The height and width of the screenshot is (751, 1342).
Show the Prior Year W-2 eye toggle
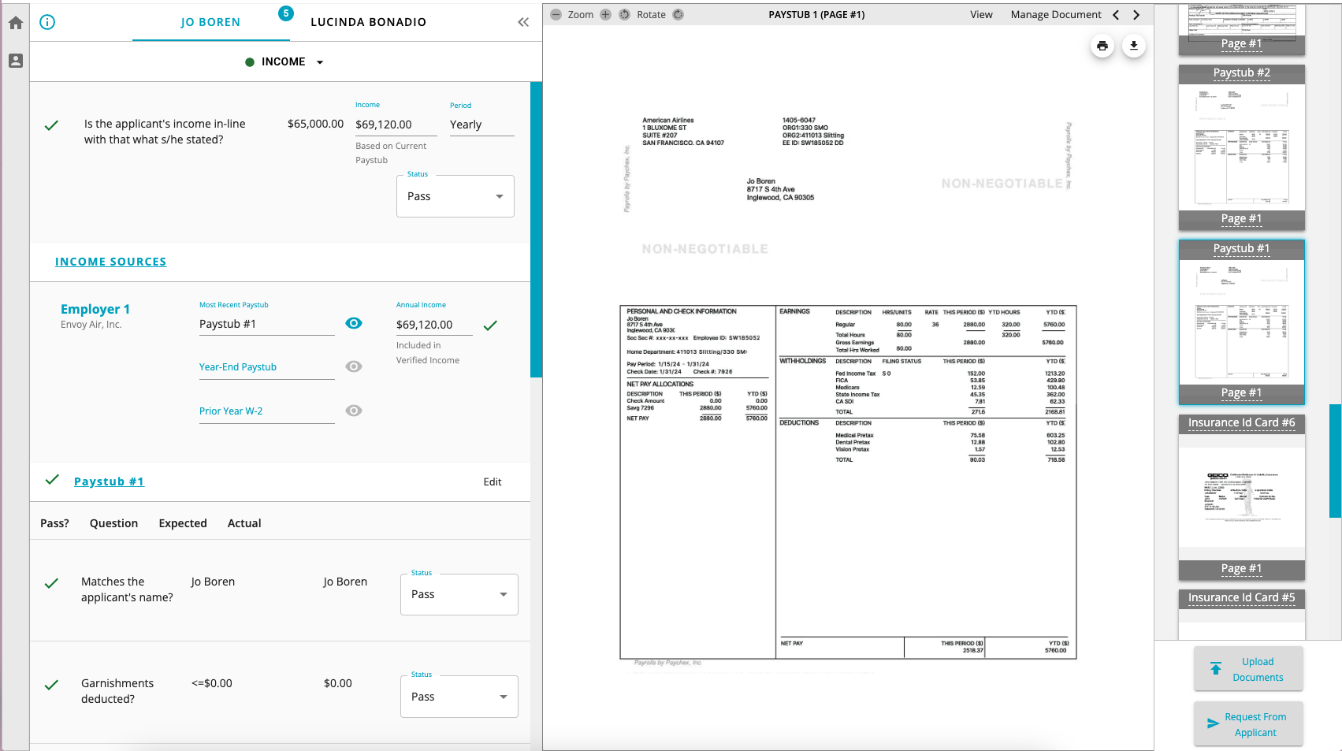354,411
